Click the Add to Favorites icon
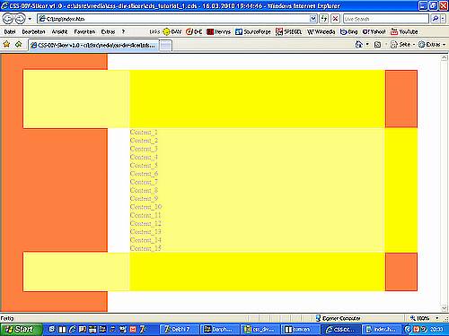 point(19,45)
